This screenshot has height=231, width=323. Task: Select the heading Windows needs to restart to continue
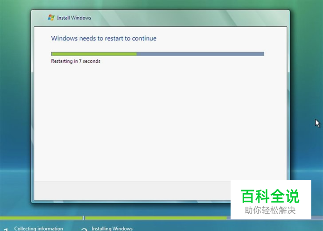click(x=104, y=38)
